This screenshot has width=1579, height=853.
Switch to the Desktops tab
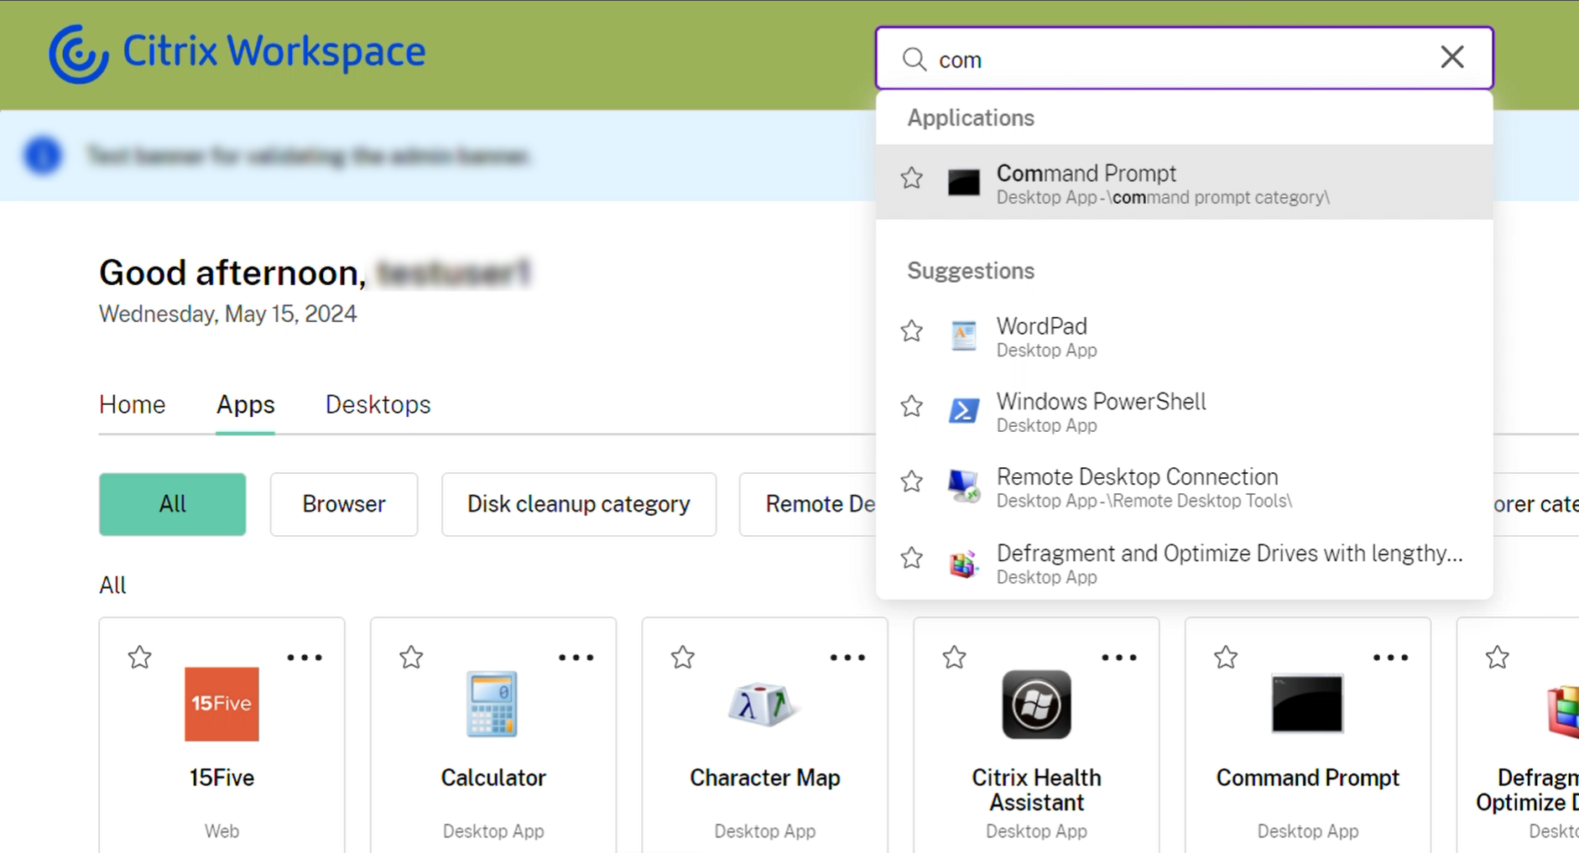pos(378,405)
